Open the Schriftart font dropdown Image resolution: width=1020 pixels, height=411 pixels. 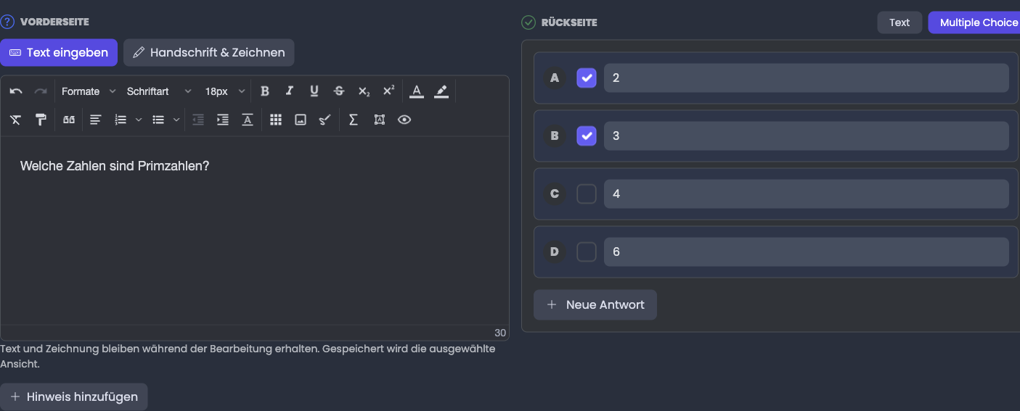158,91
